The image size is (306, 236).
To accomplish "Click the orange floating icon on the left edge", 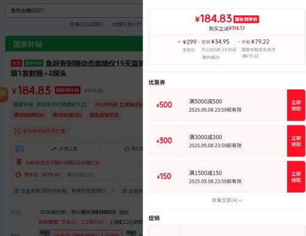I will (x=4, y=94).
